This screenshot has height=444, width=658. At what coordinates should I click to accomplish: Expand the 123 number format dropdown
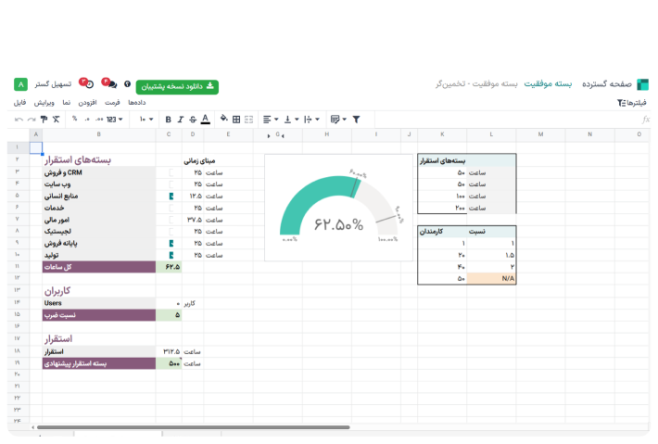[115, 120]
